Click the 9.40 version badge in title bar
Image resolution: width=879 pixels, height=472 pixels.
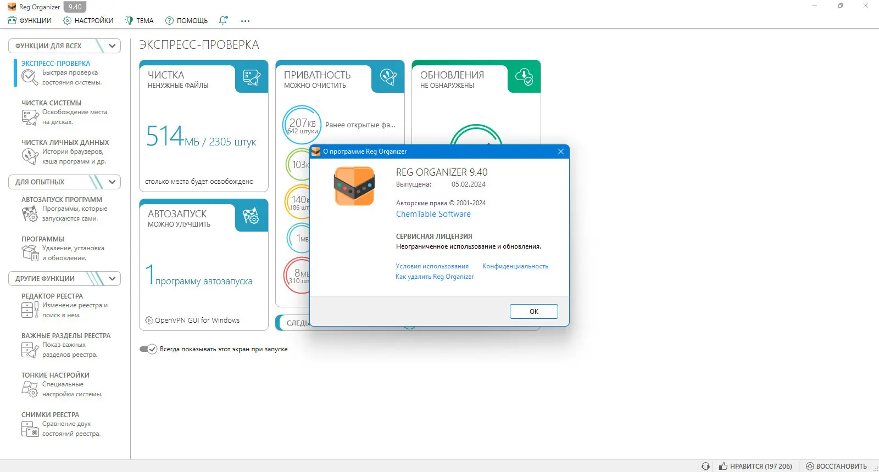pyautogui.click(x=75, y=7)
